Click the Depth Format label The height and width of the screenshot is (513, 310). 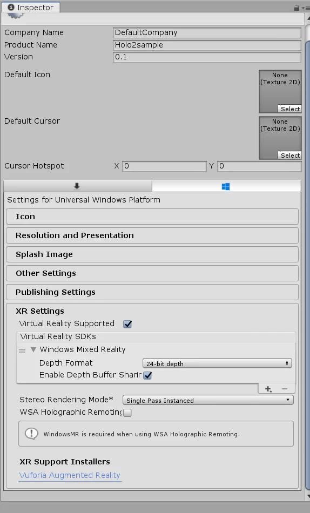point(66,363)
